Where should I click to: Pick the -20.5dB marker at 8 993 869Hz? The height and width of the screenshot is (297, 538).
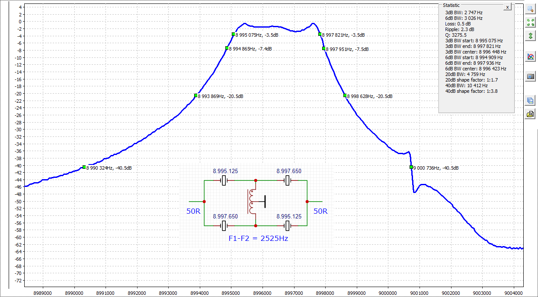[x=195, y=95]
